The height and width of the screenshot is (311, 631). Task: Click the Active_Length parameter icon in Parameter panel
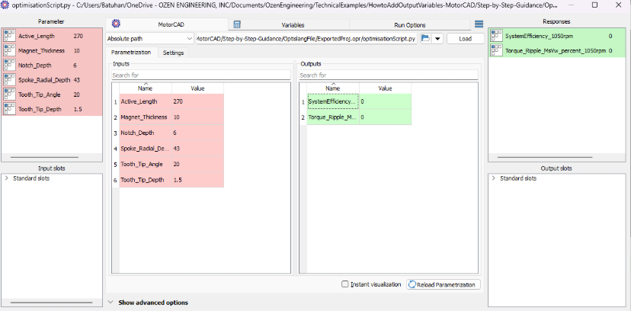(10, 36)
